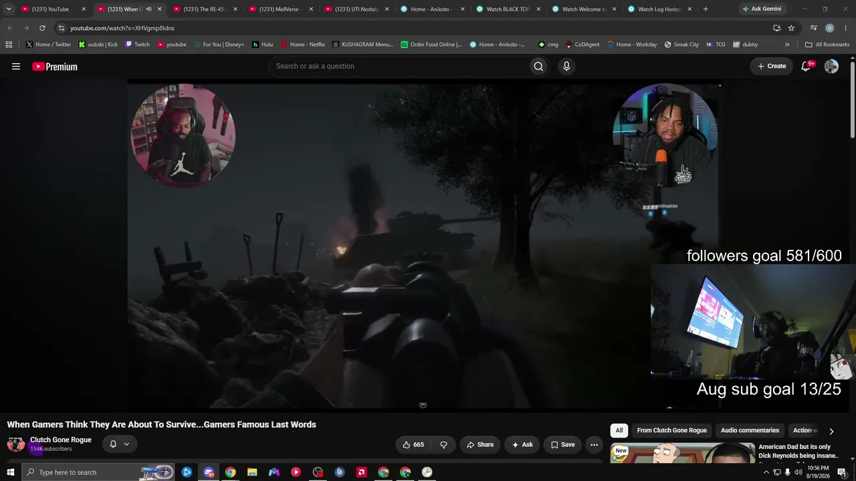Dislike the video with thumbs down

point(443,445)
